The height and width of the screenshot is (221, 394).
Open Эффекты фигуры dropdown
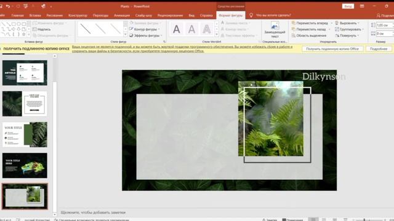pyautogui.click(x=146, y=36)
